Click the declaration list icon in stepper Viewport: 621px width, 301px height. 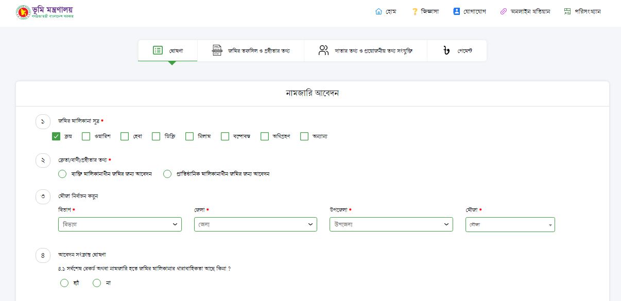point(158,50)
